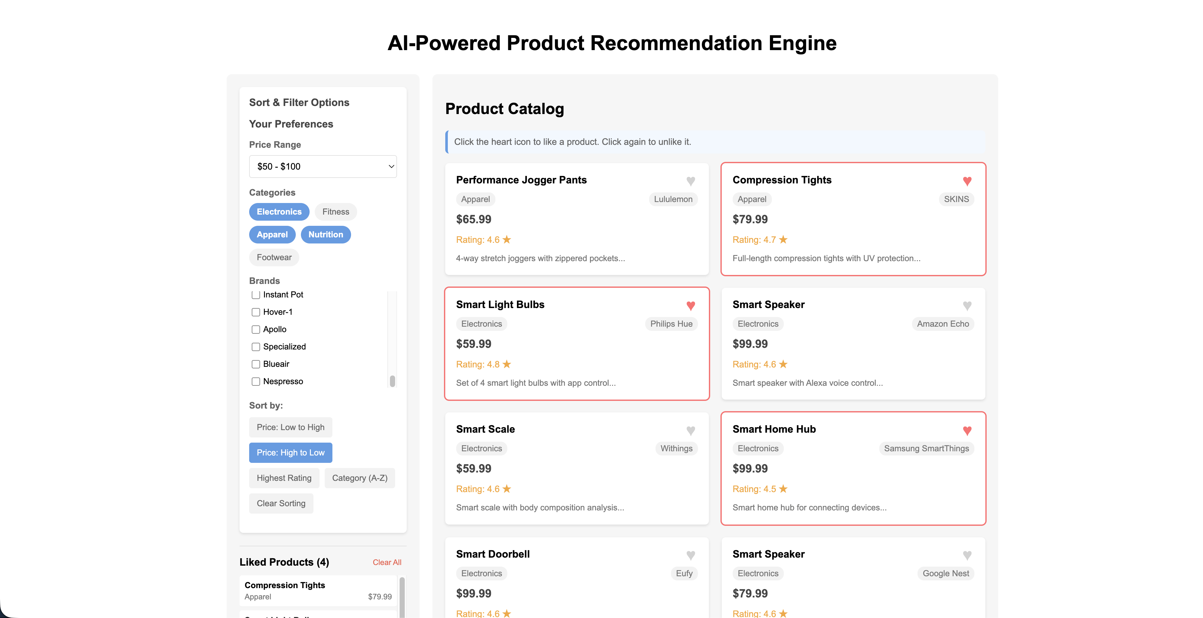The height and width of the screenshot is (618, 1203).
Task: Check the Nespresso brand filter
Action: pyautogui.click(x=256, y=381)
